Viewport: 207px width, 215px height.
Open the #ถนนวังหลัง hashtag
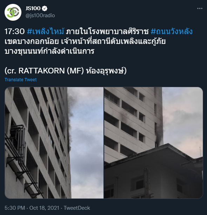pos(172,31)
